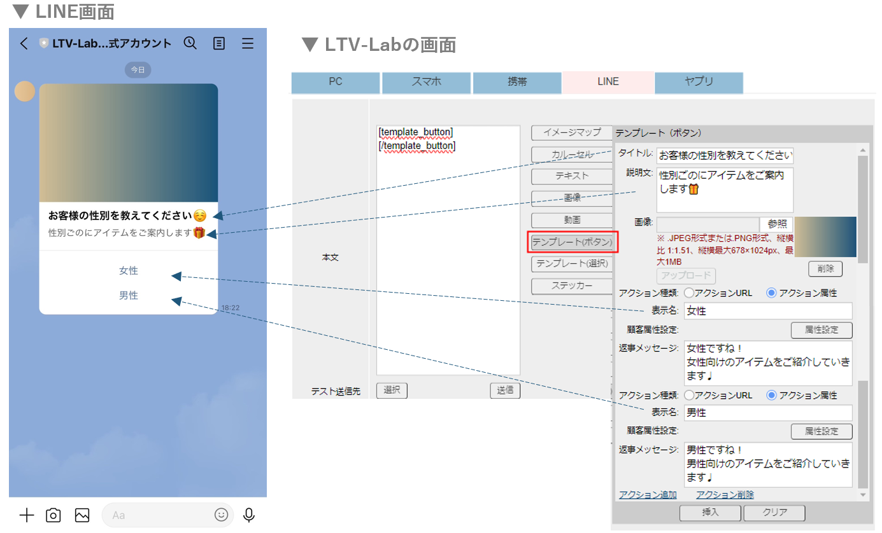The image size is (882, 533).
Task: Open the image gallery icon in LINE
Action: (82, 515)
